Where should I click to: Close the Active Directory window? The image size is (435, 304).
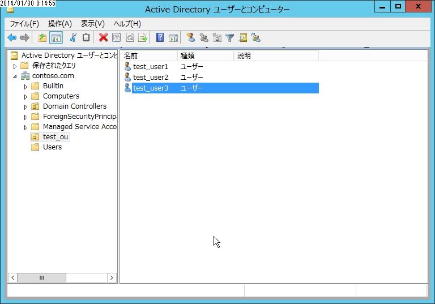418,6
